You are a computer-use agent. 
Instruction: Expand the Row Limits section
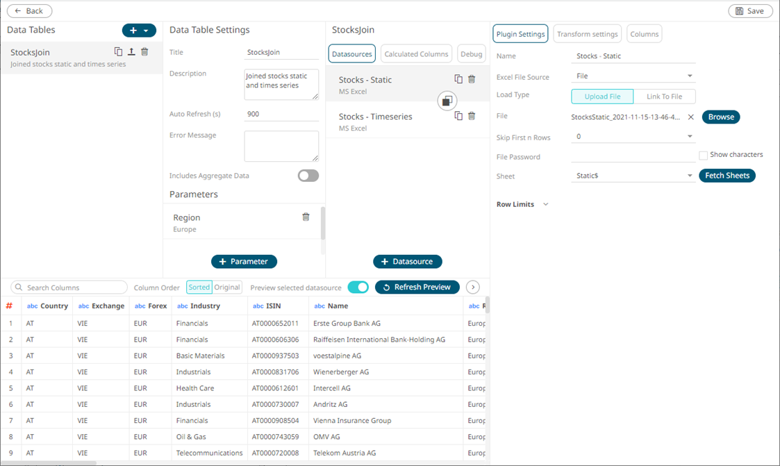pos(545,205)
